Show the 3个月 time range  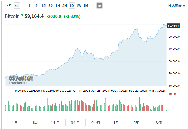(75, 122)
